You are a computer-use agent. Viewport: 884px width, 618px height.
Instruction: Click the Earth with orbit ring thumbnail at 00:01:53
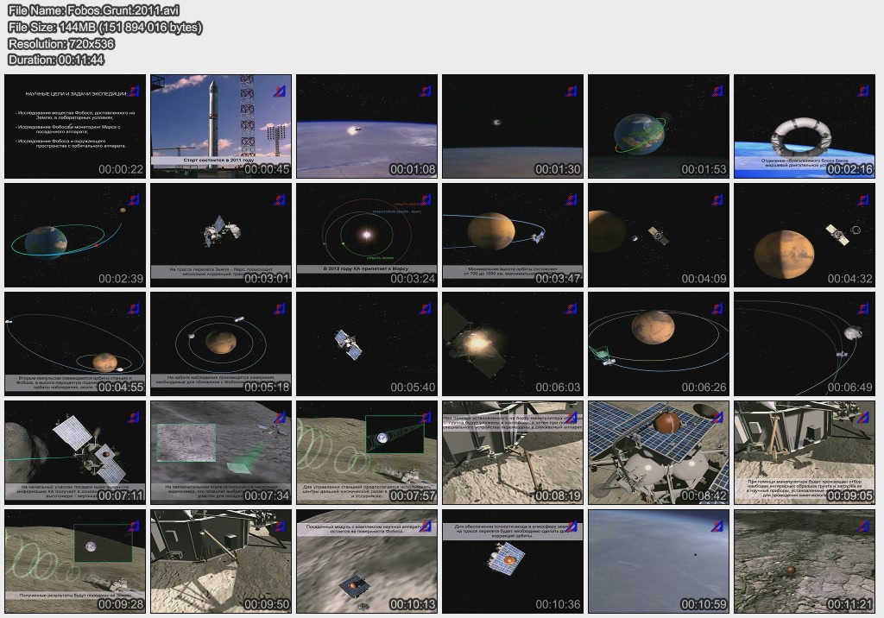pyautogui.click(x=659, y=126)
